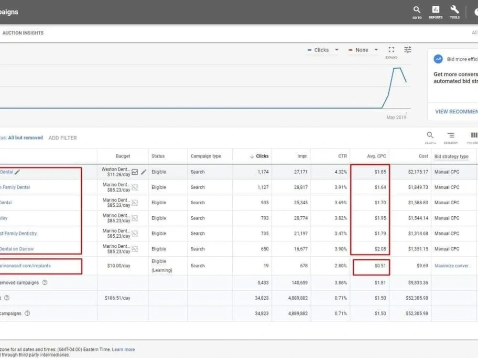Image resolution: width=478 pixels, height=358 pixels.
Task: Click the $9,833.36 removed campaigns cost
Action: click(417, 283)
